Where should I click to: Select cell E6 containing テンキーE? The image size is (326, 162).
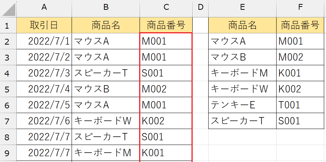[x=242, y=105]
